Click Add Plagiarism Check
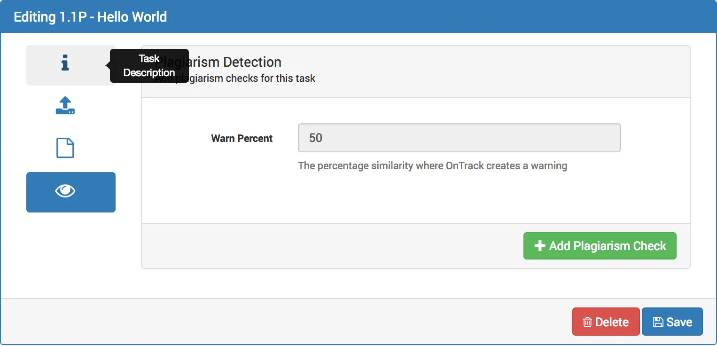Viewport: 717px width, 346px height. tap(600, 245)
